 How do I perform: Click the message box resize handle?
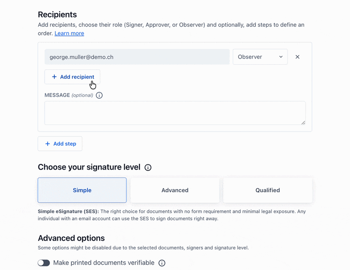click(x=303, y=123)
